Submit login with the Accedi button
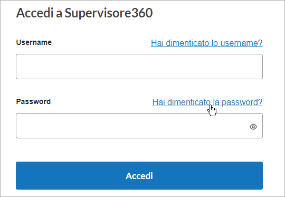This screenshot has width=285, height=197. 139,175
